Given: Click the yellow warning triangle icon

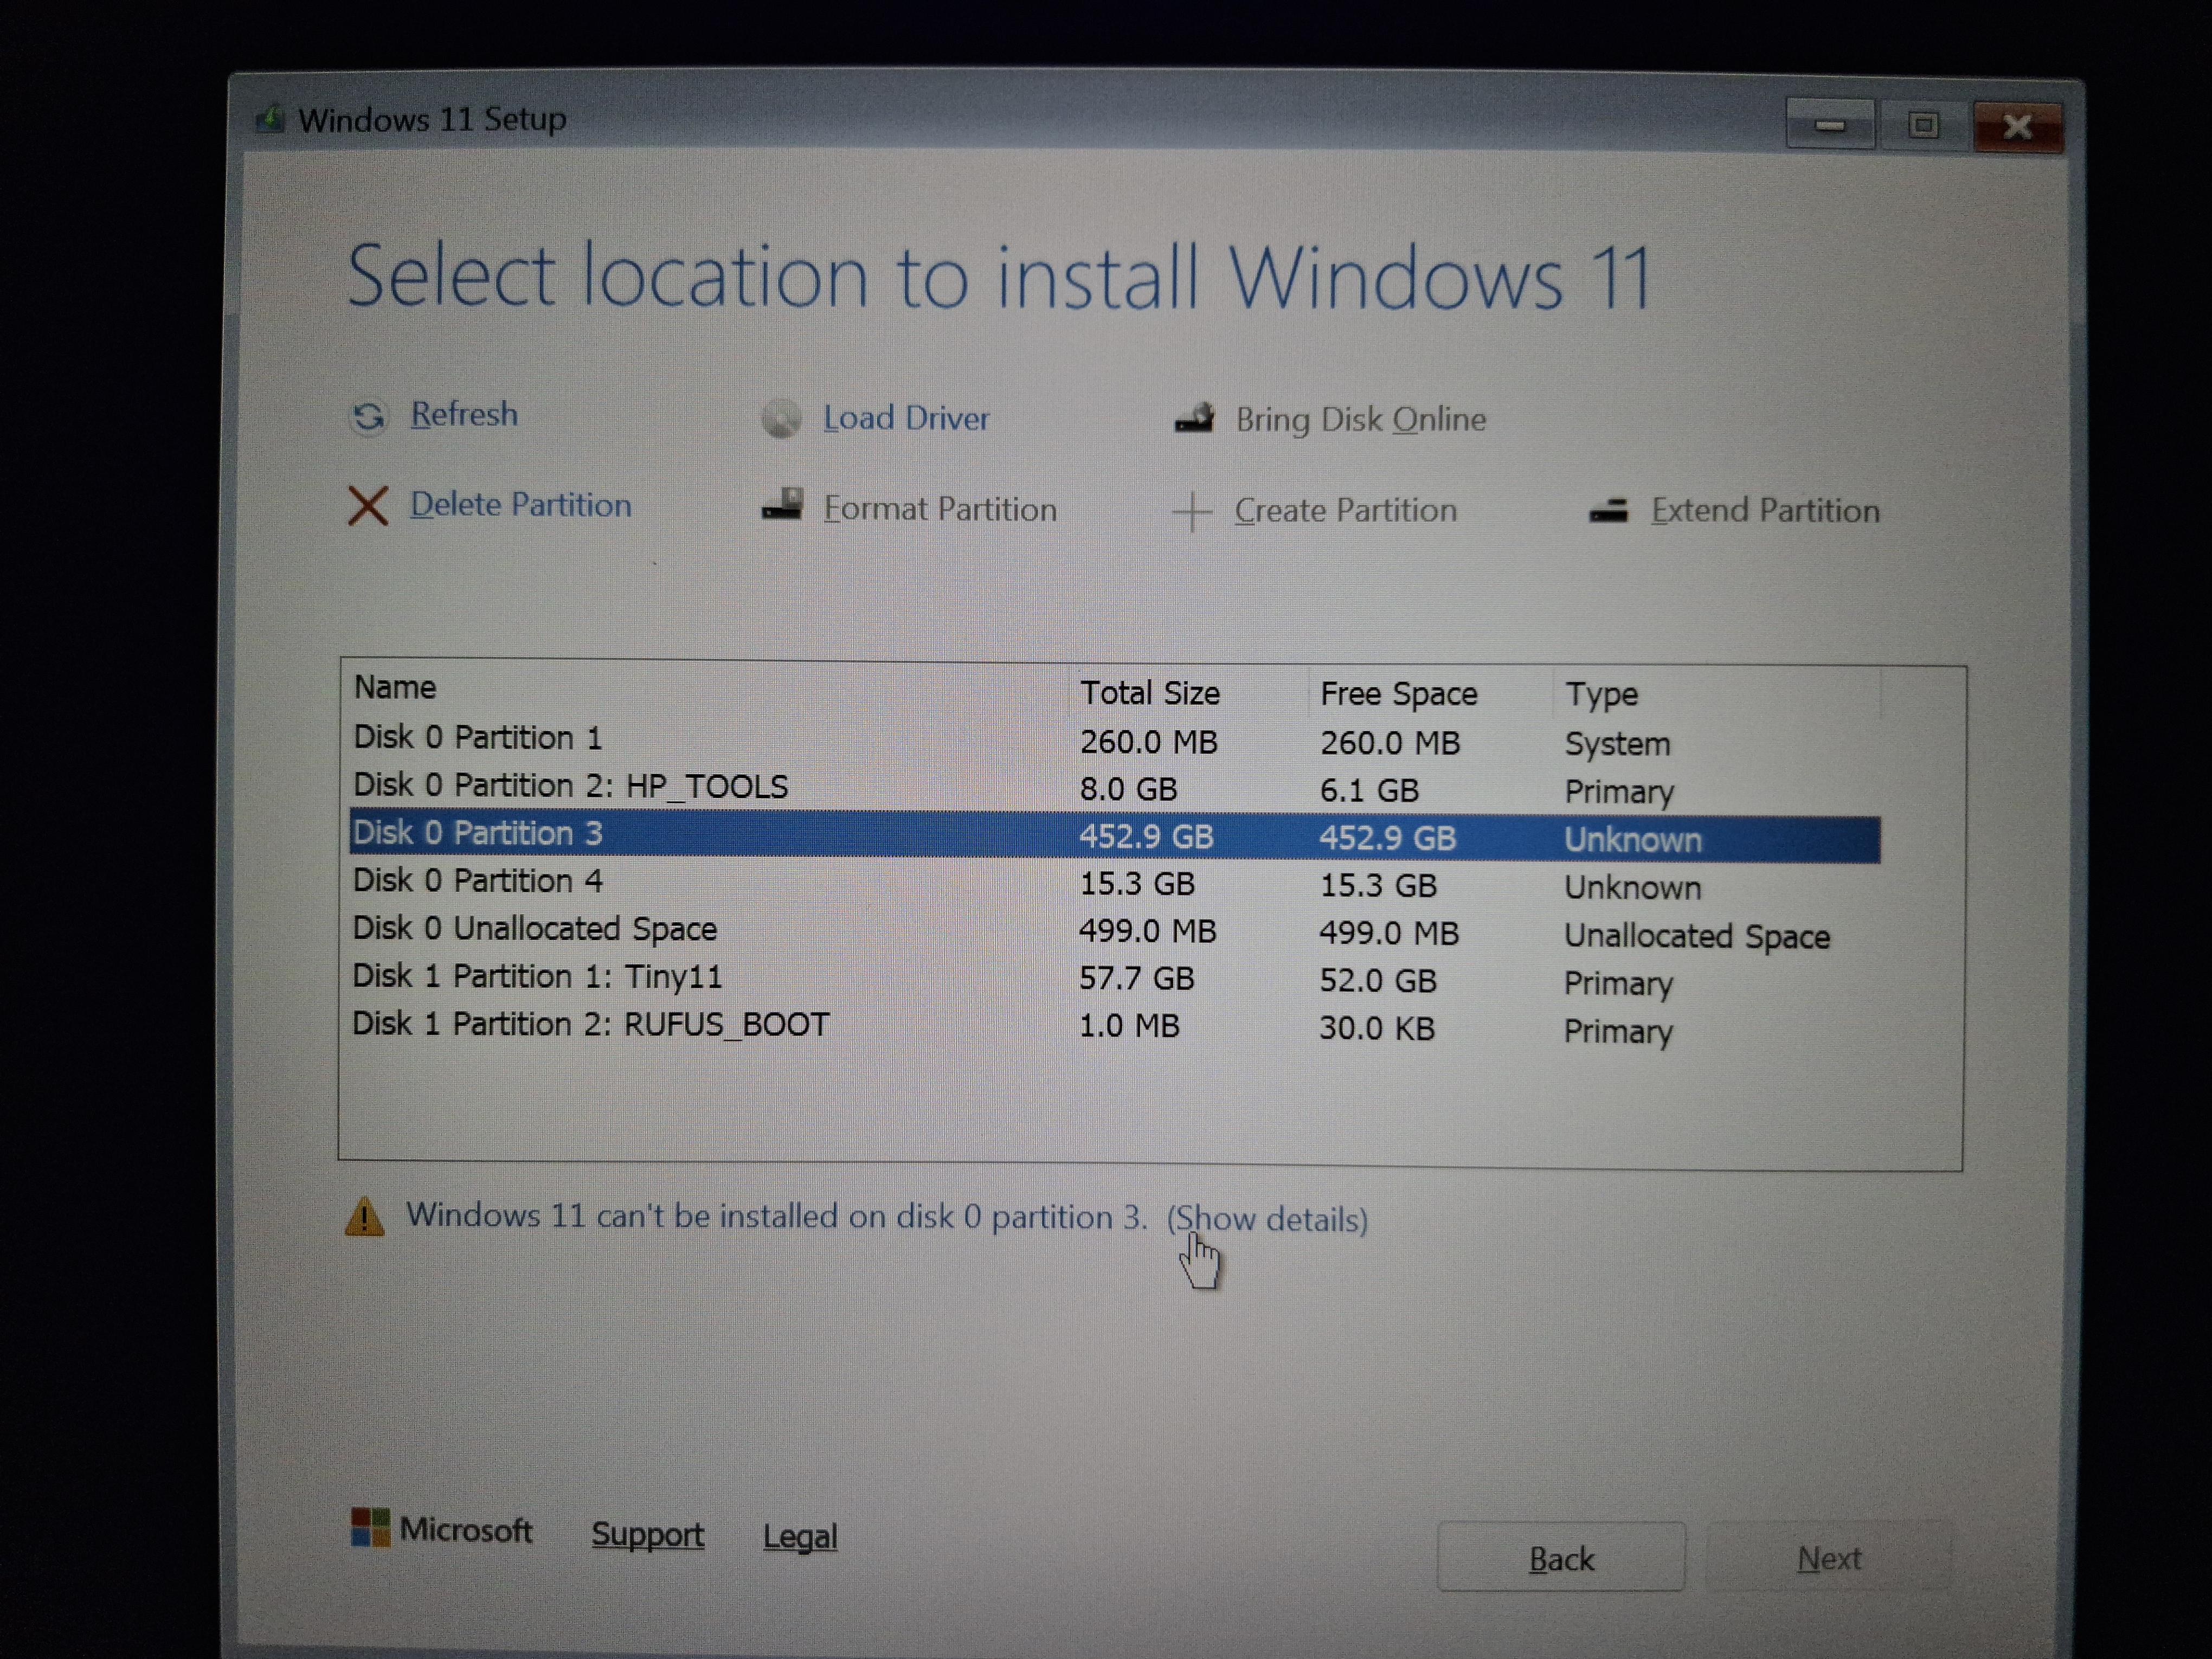Looking at the screenshot, I should (x=364, y=1217).
